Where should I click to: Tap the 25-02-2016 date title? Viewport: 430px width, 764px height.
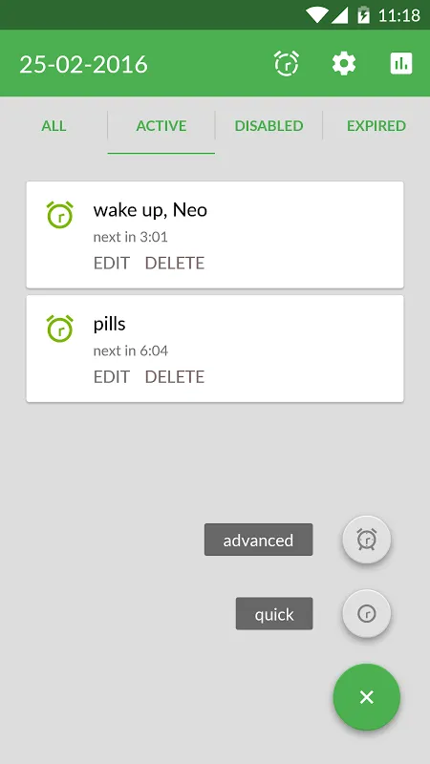pyautogui.click(x=83, y=64)
